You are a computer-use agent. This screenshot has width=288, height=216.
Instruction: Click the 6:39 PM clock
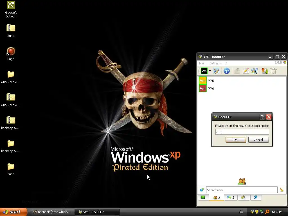click(278, 212)
